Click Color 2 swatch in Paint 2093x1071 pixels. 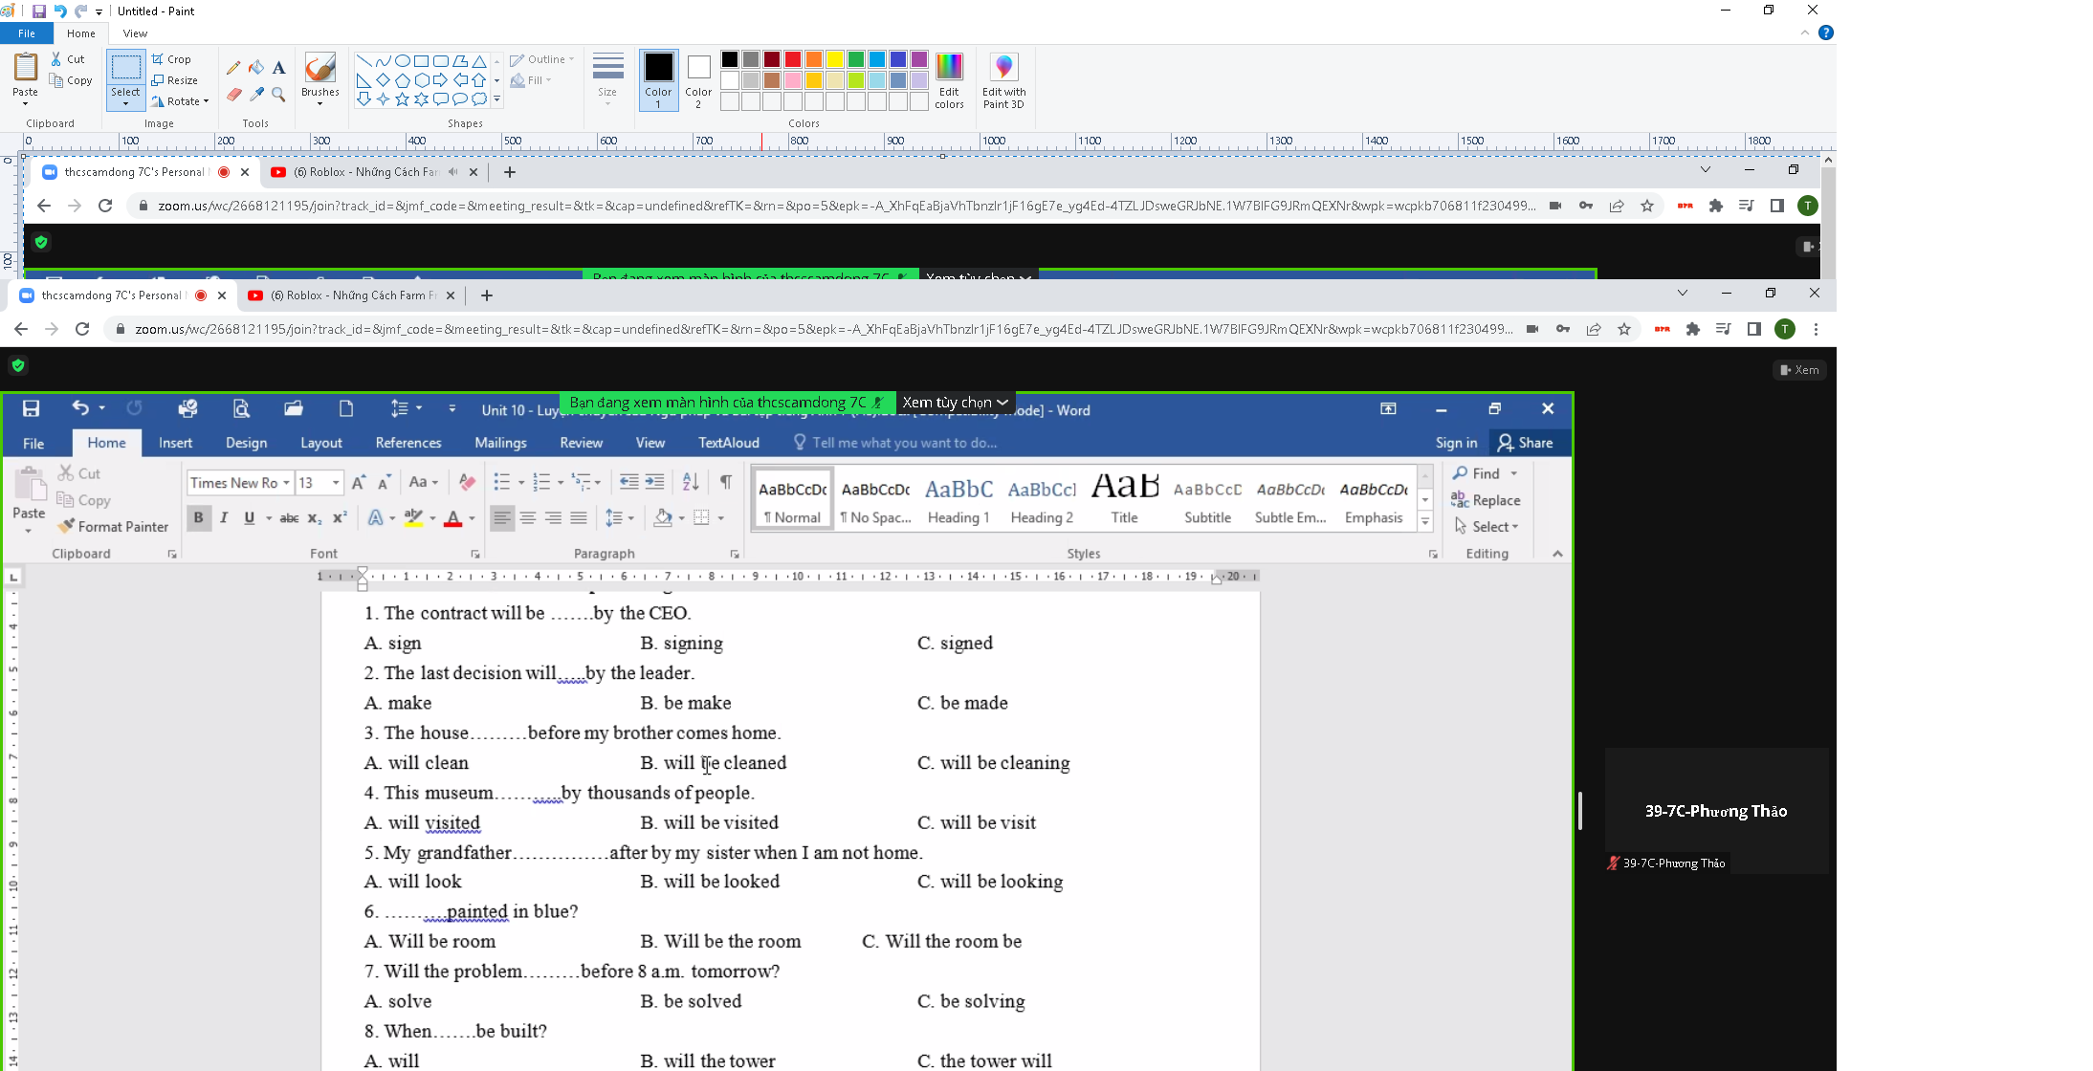click(698, 80)
